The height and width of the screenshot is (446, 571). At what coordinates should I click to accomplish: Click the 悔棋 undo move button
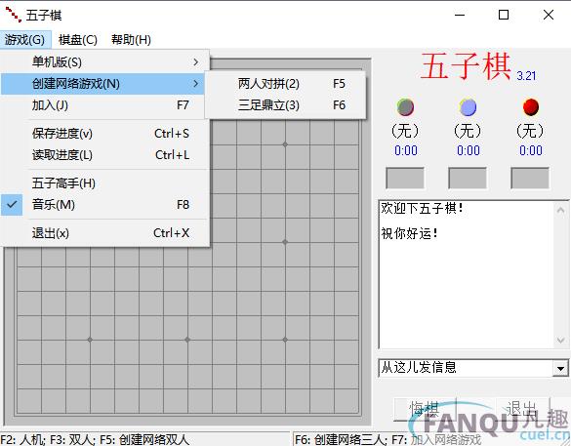point(425,409)
